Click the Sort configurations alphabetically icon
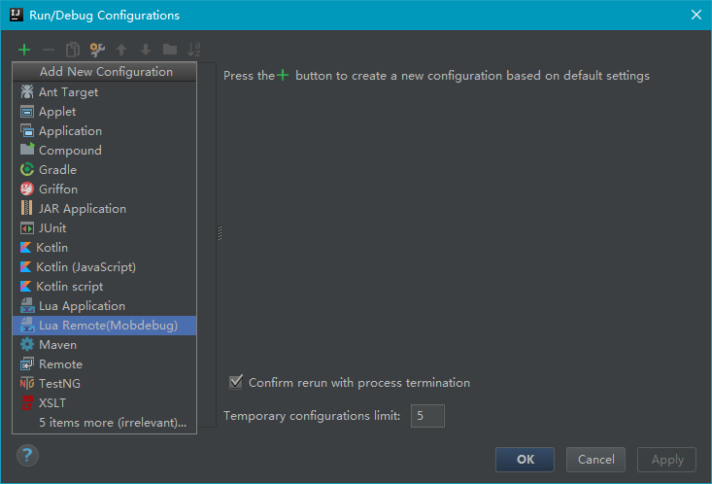 click(x=194, y=50)
